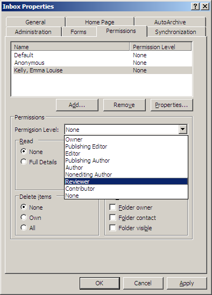Select the Default row in the list
This screenshot has width=212, height=295.
(x=103, y=55)
